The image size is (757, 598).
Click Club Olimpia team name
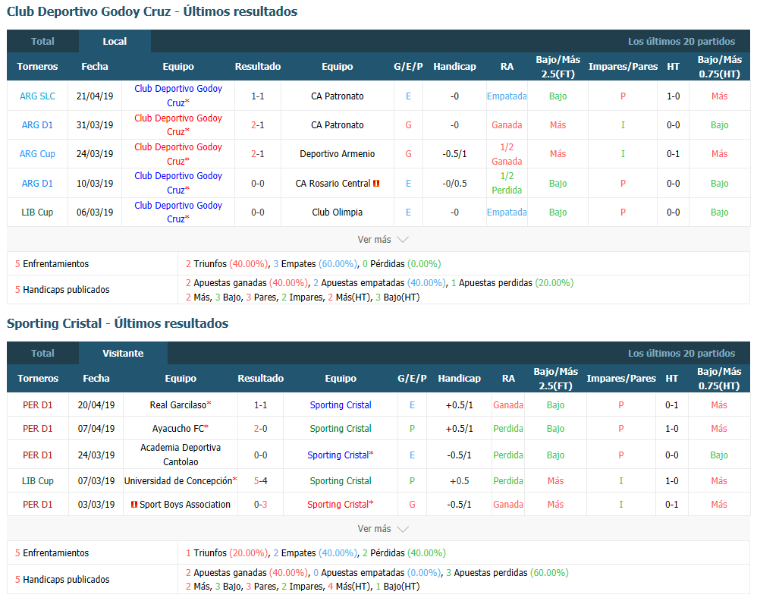[x=337, y=212]
